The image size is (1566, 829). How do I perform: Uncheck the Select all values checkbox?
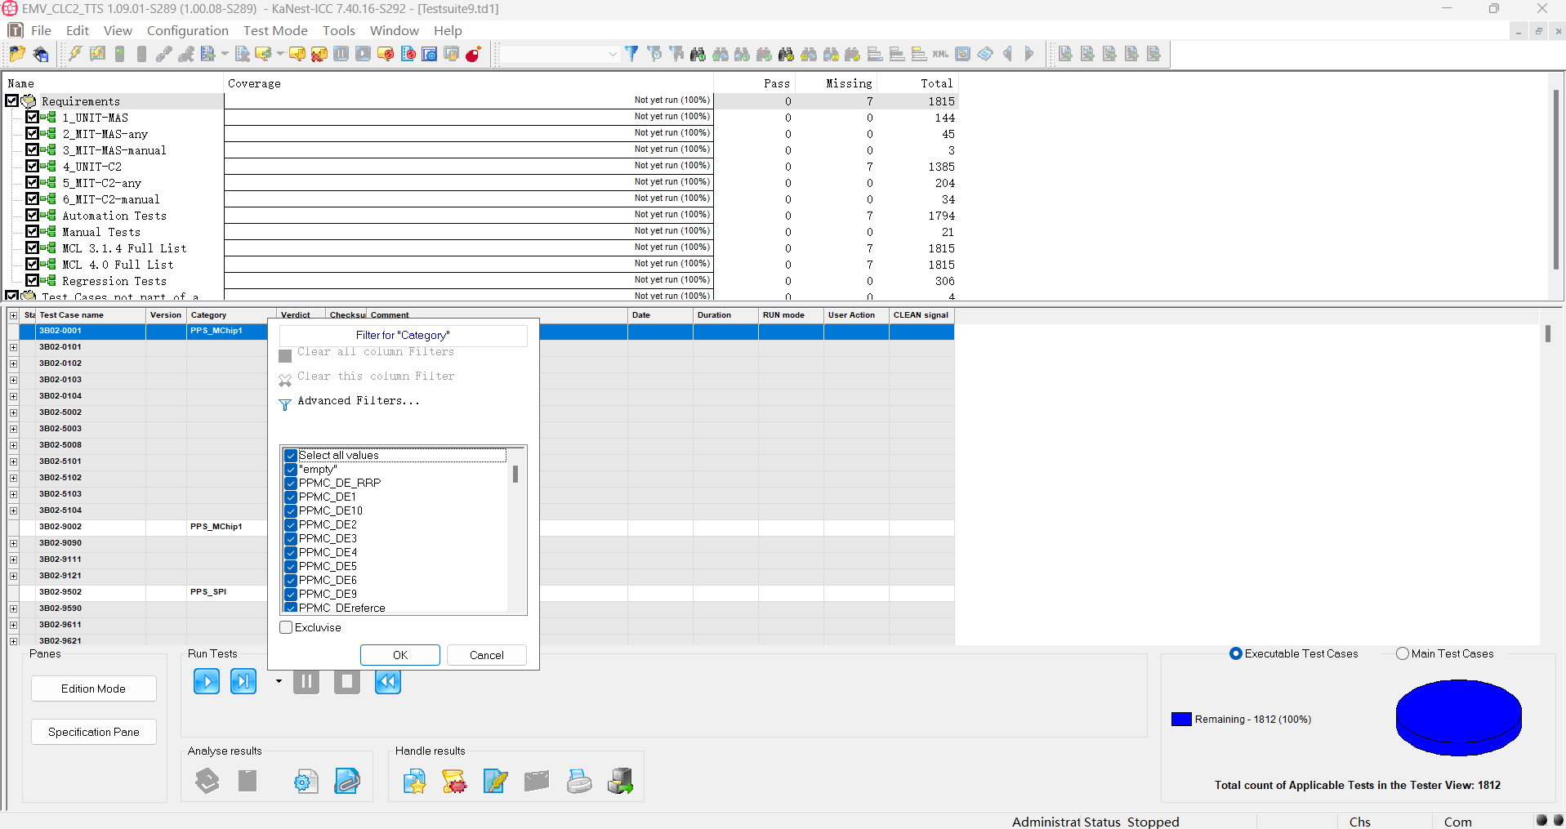tap(291, 455)
